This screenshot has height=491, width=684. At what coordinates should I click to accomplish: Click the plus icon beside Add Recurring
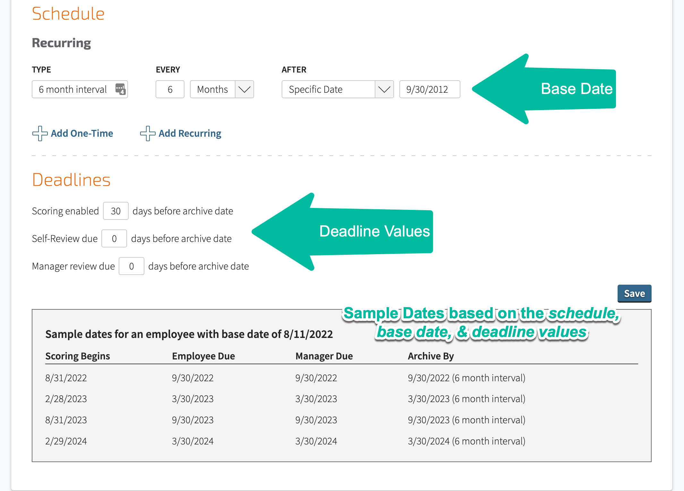(147, 134)
